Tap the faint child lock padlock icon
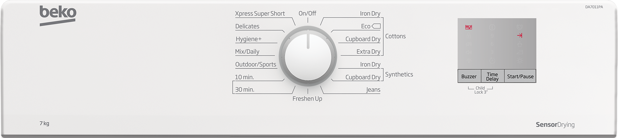The height and width of the screenshot is (138, 618). pyautogui.click(x=469, y=35)
